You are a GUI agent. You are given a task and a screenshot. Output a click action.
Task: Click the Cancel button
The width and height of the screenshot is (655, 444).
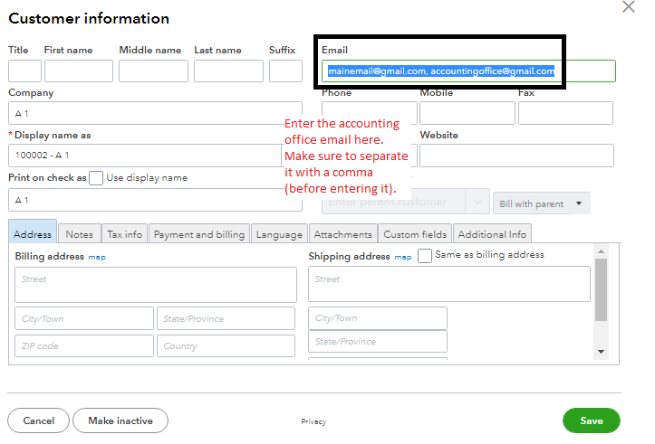click(x=38, y=420)
